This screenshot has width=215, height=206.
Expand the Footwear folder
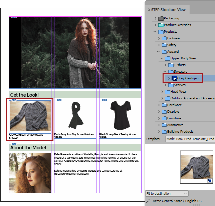159,38
